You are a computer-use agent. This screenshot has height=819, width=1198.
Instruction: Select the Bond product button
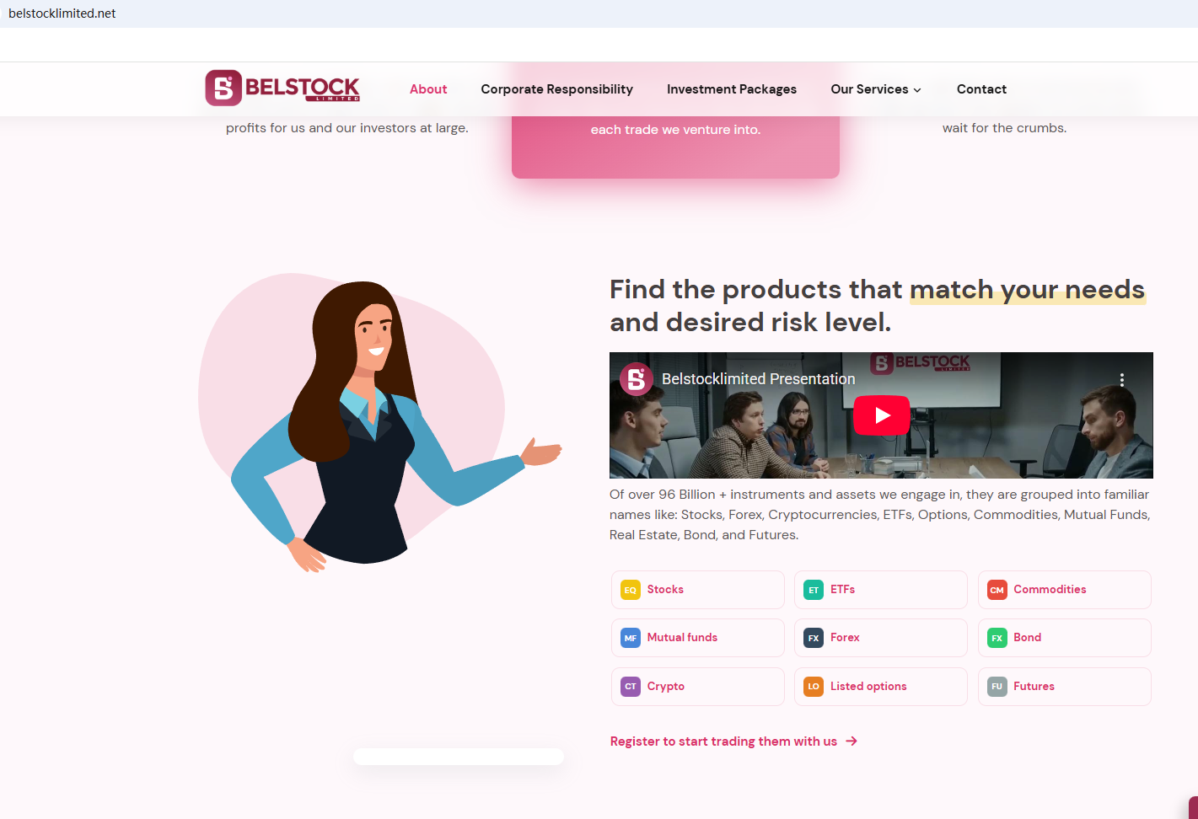point(1065,638)
